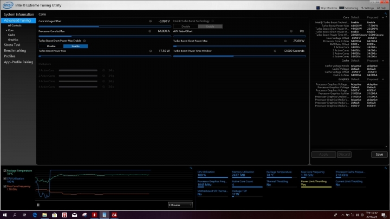Show hidden system tray icons
Screen dimensions: 390x219
tap(342, 215)
